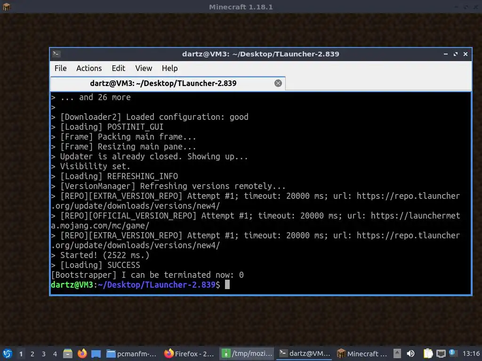The height and width of the screenshot is (361, 482).
Task: Switch to the Minecraft taskbar window
Action: (x=362, y=353)
